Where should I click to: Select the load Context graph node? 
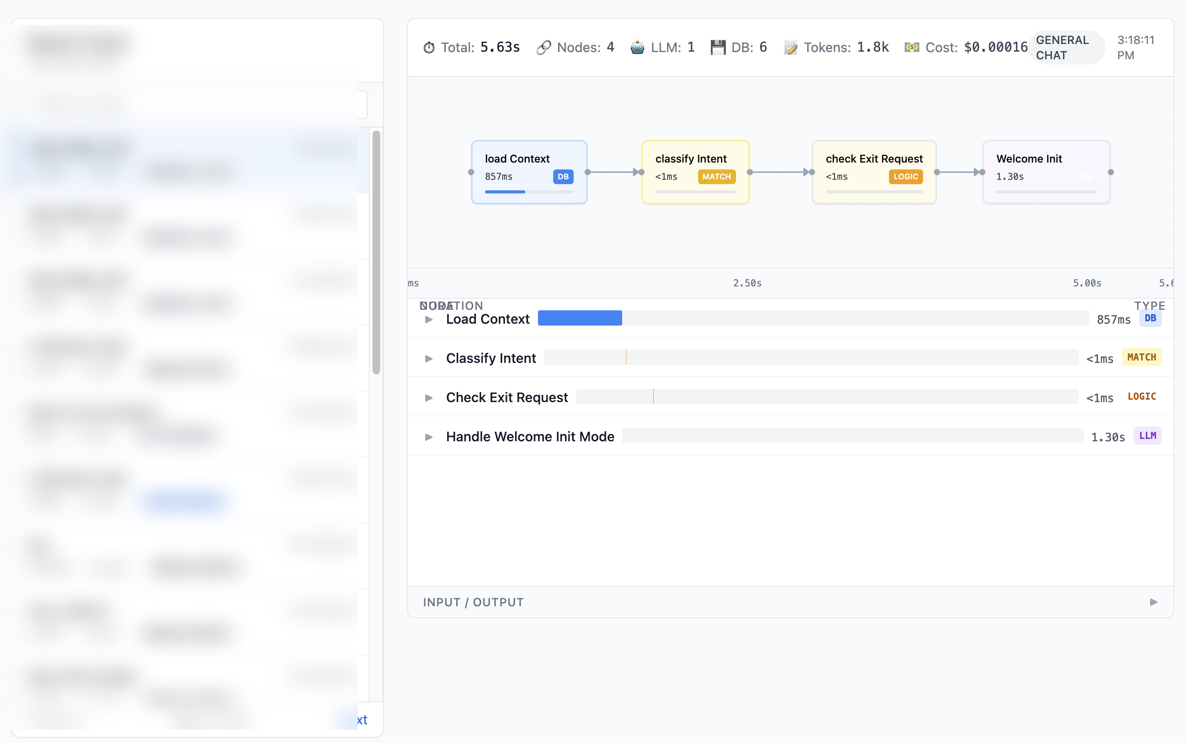529,172
